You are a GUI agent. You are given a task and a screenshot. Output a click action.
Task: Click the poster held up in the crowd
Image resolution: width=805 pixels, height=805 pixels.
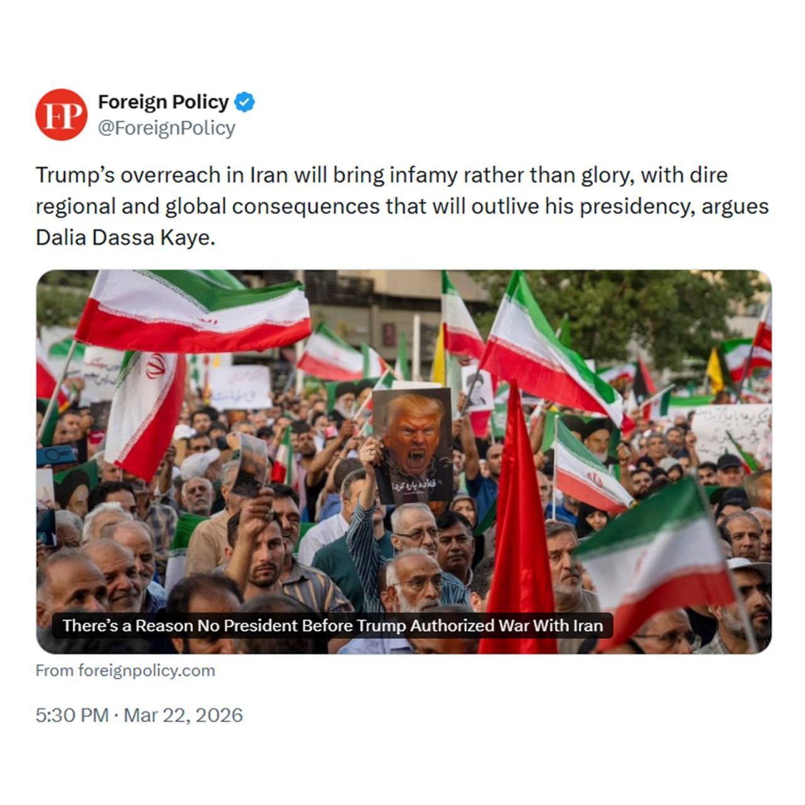(x=413, y=445)
